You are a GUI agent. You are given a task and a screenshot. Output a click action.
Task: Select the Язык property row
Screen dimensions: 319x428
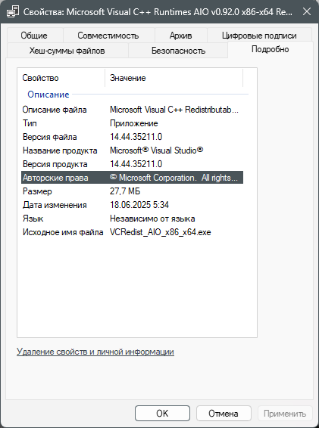(x=132, y=219)
